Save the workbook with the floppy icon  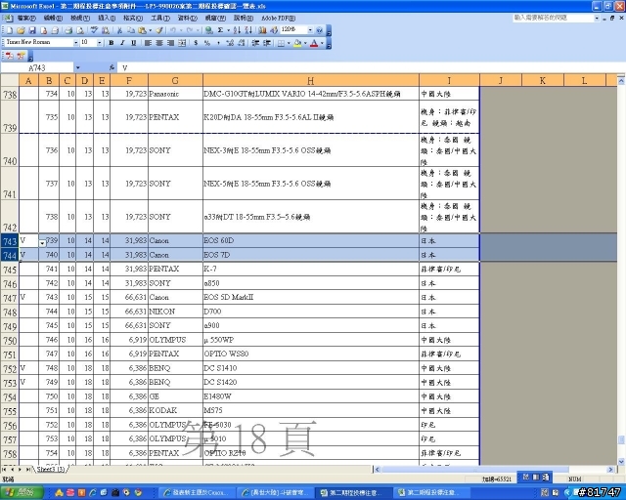32,30
